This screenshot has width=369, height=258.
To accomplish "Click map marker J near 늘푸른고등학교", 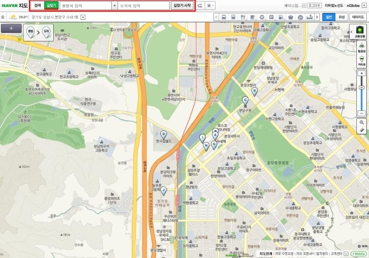I will coord(163,191).
